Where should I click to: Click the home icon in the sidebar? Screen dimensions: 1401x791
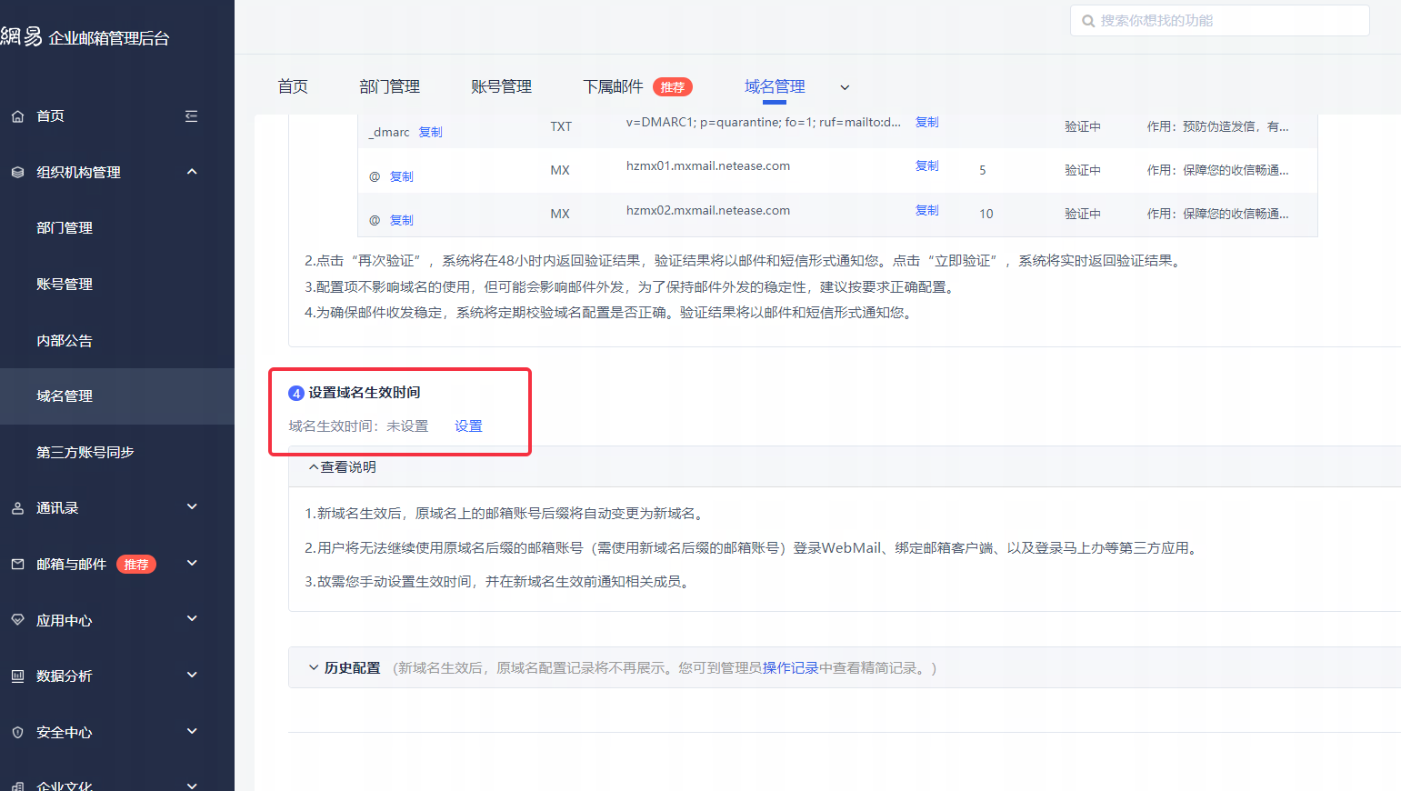click(x=17, y=116)
